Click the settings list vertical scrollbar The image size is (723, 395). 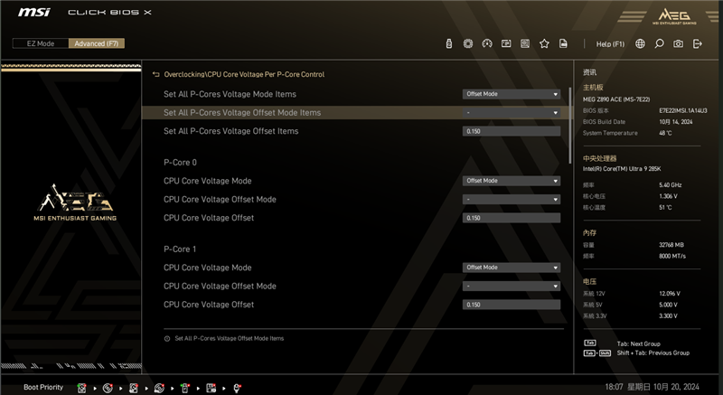click(570, 125)
